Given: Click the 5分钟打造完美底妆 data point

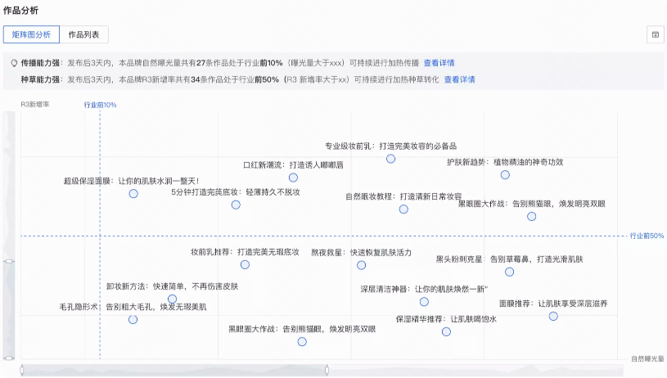Looking at the screenshot, I should (x=236, y=205).
